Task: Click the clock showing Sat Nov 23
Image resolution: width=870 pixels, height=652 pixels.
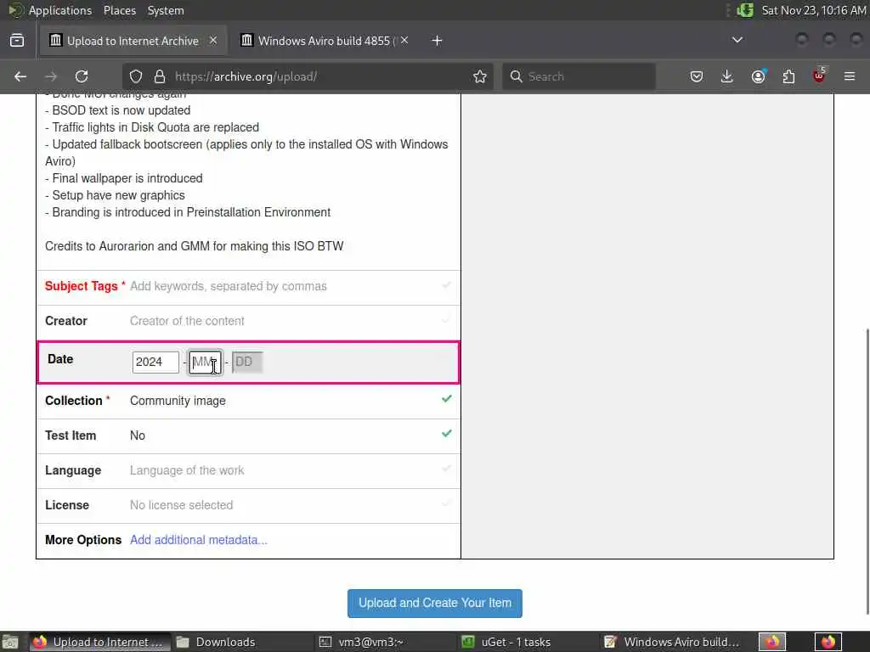Action: pos(813,10)
